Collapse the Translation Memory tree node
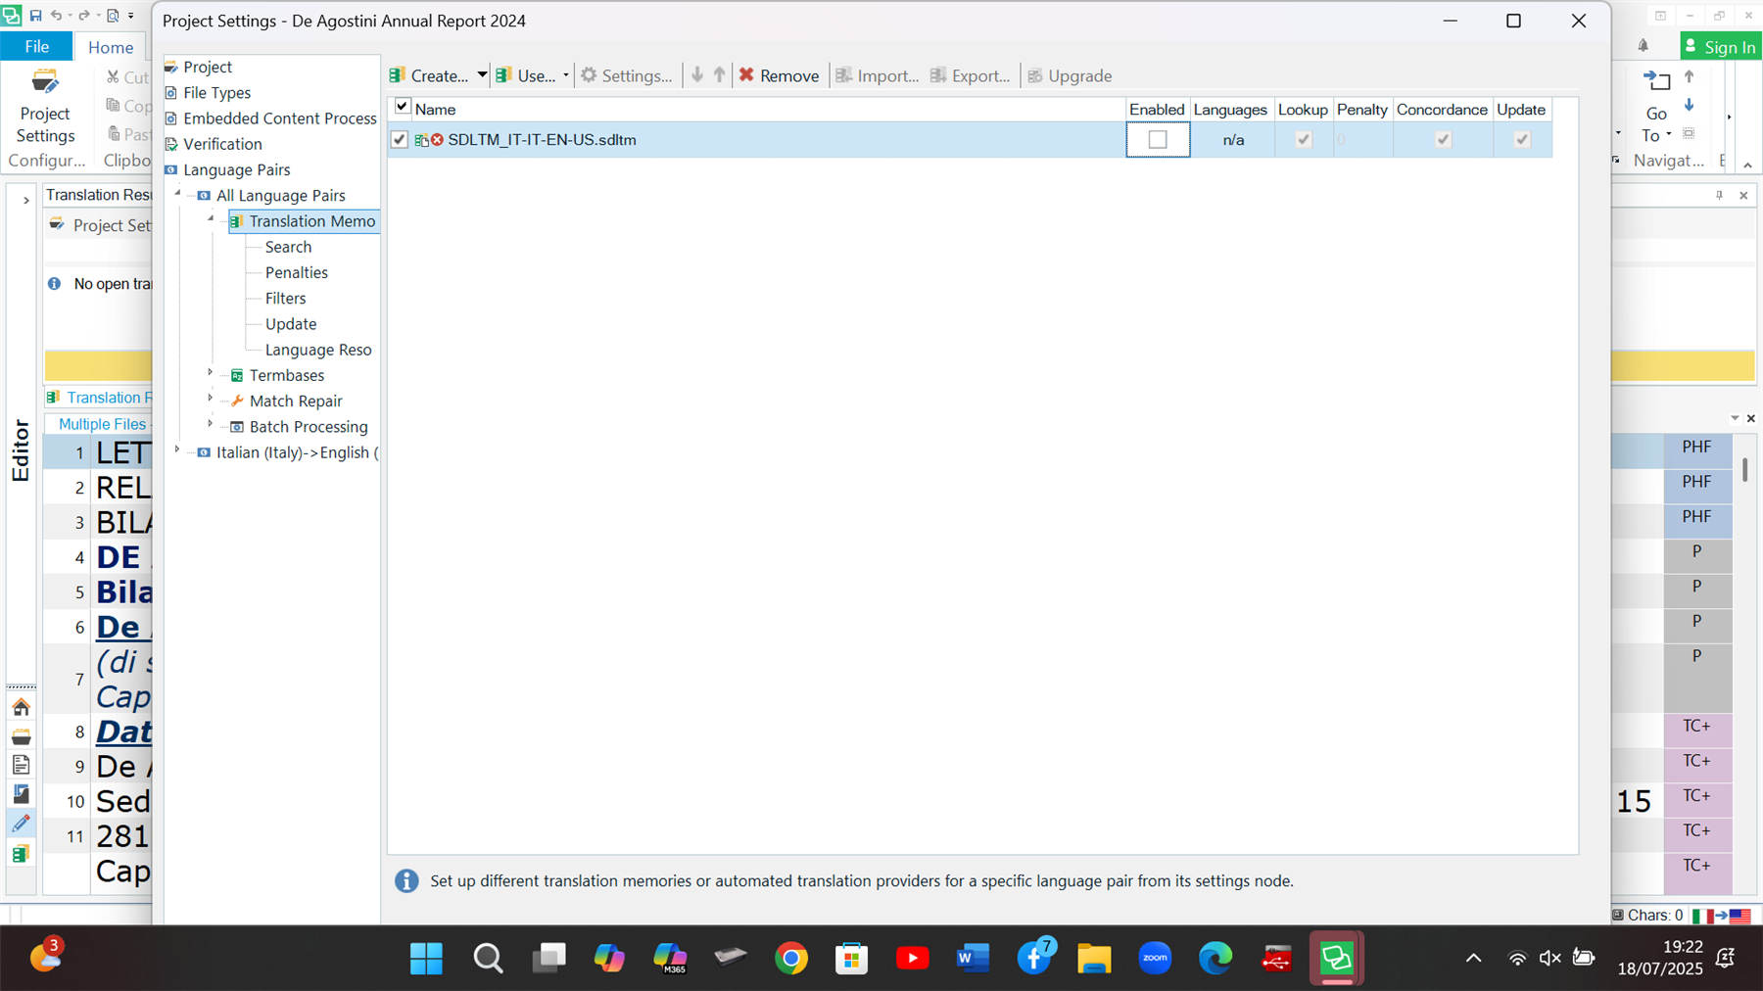1763x991 pixels. 211,219
